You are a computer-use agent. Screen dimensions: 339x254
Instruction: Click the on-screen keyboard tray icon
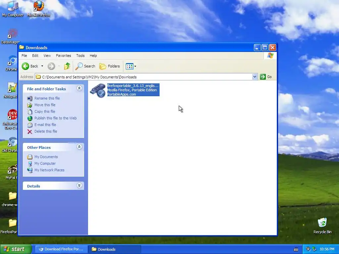click(x=296, y=249)
